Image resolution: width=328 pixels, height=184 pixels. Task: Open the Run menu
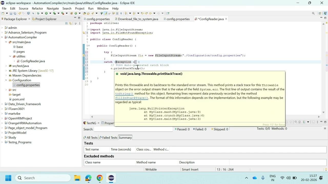[x=91, y=8]
